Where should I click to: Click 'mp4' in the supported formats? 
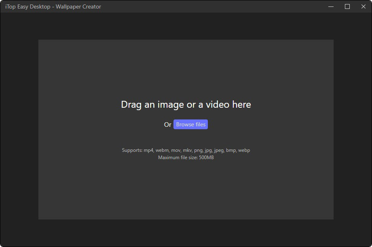tap(148, 150)
